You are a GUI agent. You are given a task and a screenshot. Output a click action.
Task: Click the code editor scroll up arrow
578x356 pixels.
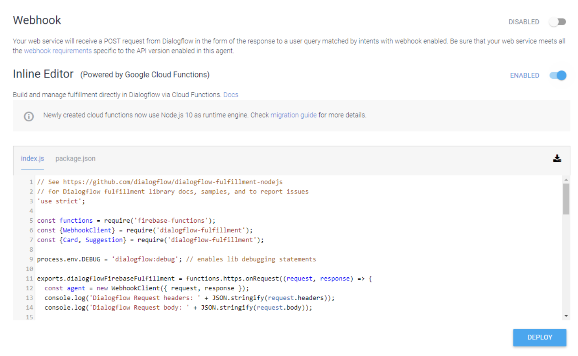566,180
